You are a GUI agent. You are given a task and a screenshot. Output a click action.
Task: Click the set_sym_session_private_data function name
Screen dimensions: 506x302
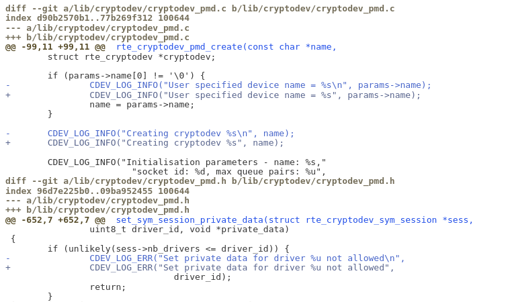point(189,220)
